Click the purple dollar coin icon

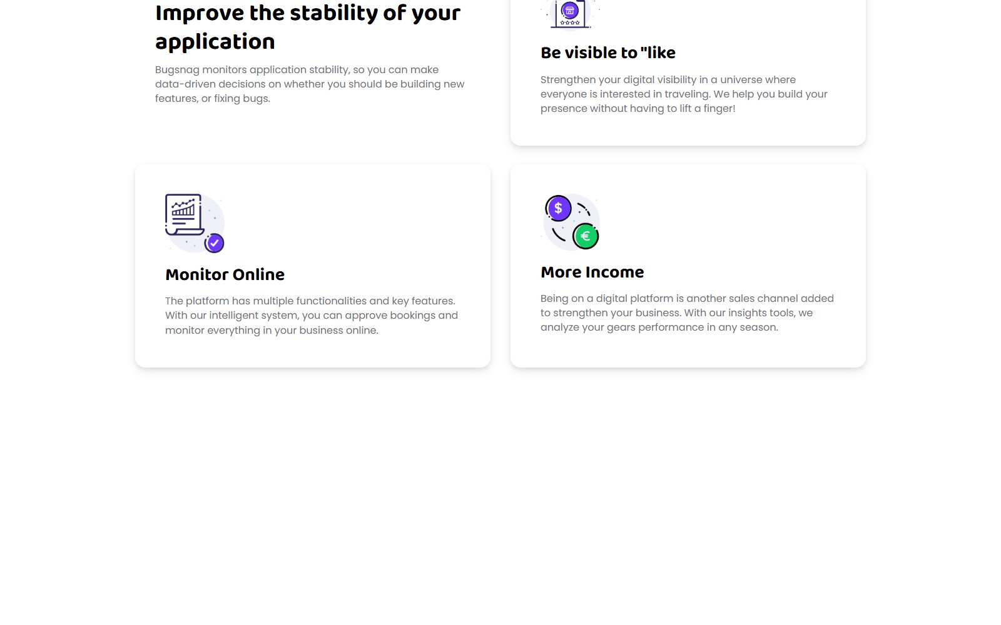point(558,208)
